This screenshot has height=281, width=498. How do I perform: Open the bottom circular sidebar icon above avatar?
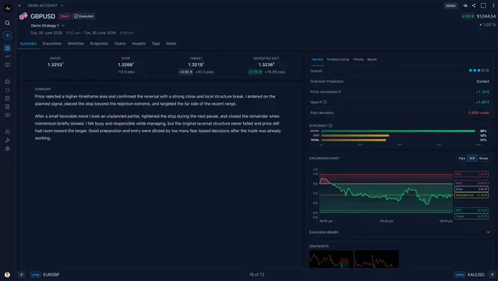(x=8, y=149)
